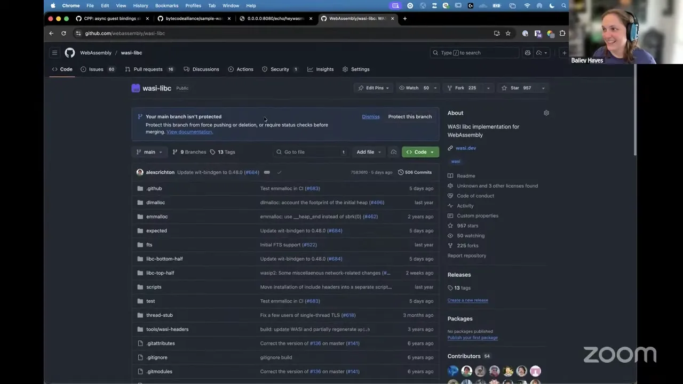Go to GitHub home via the Octocat logo

click(70, 53)
